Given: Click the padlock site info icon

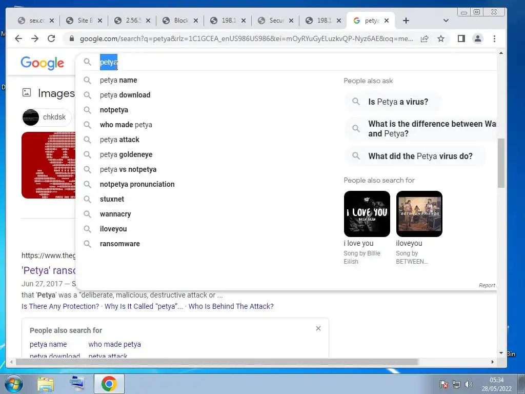Looking at the screenshot, I should point(71,39).
